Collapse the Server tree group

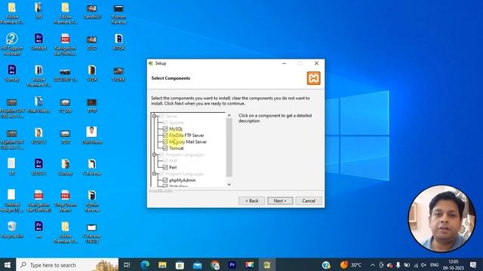pyautogui.click(x=154, y=116)
